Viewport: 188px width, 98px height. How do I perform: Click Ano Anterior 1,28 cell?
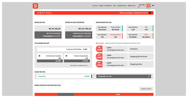133,28
